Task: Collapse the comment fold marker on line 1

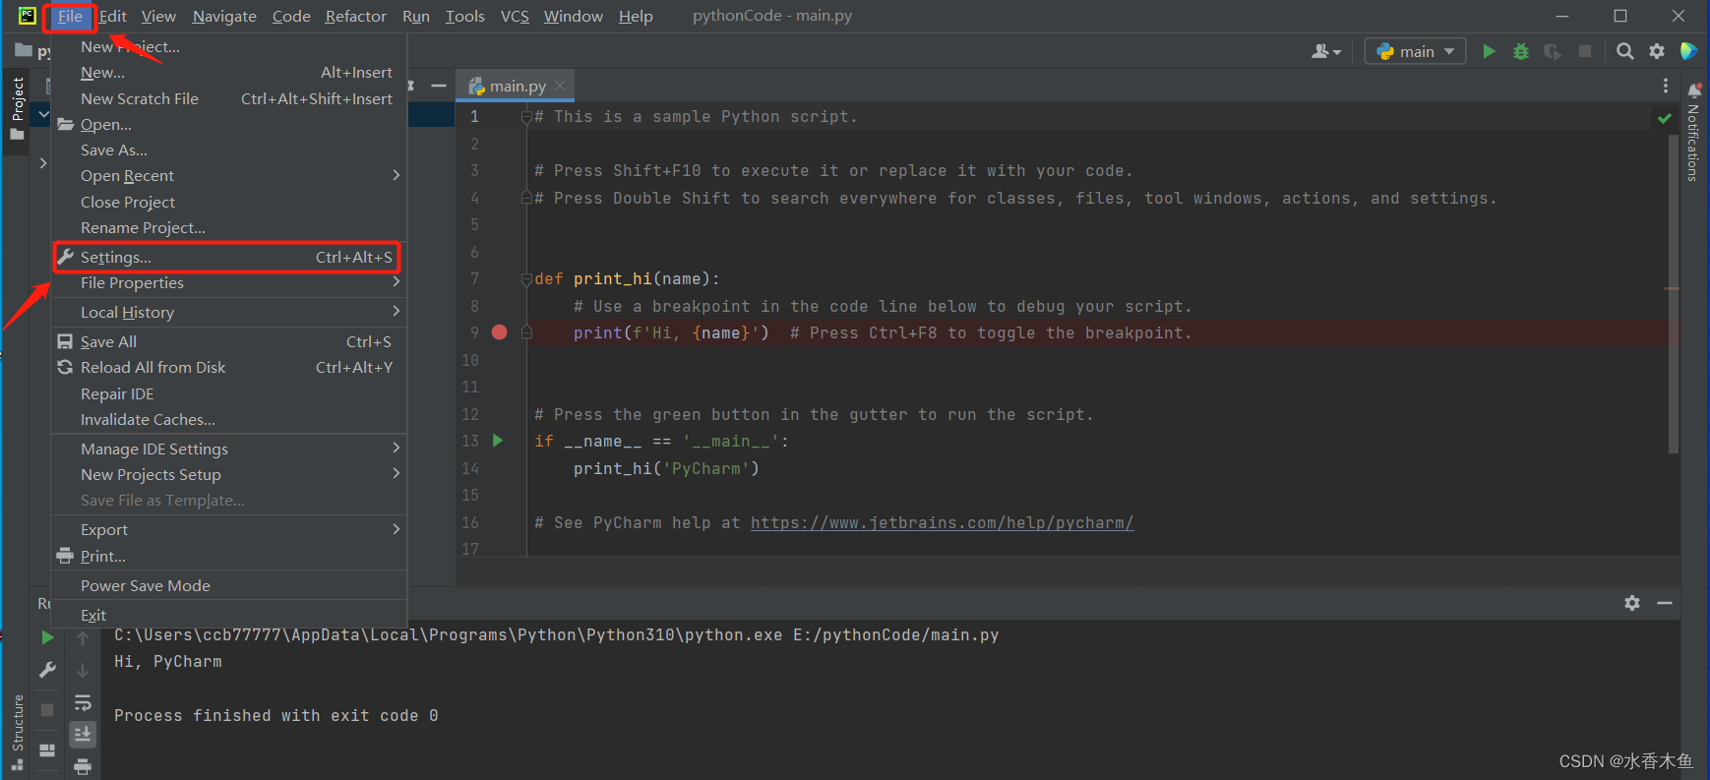Action: coord(526,117)
